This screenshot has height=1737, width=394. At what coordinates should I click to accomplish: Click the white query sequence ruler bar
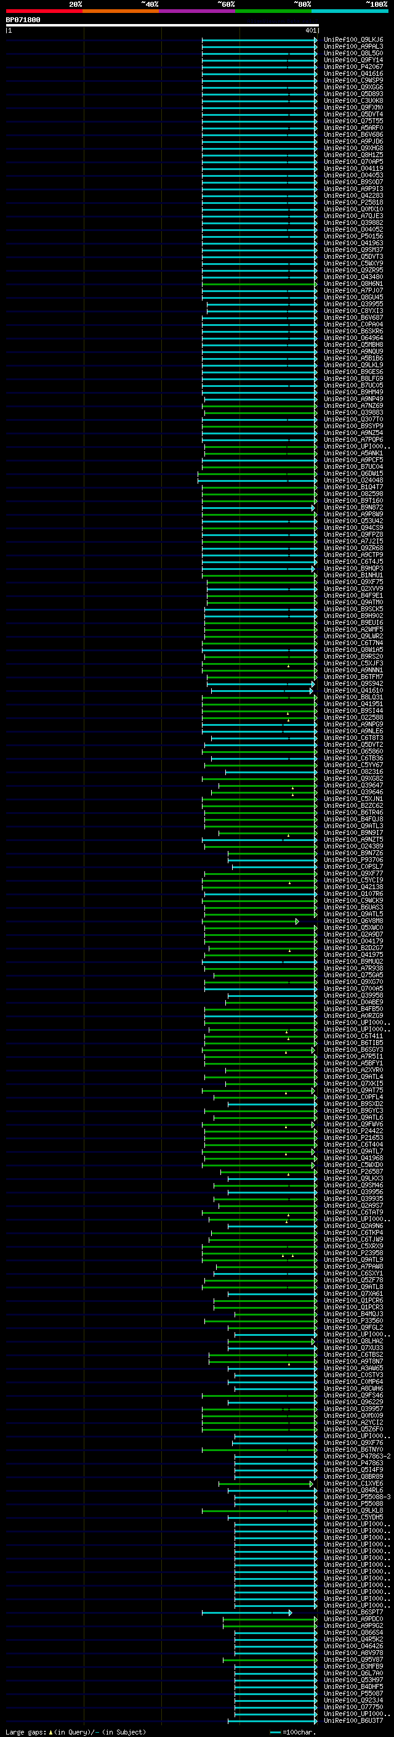162,25
